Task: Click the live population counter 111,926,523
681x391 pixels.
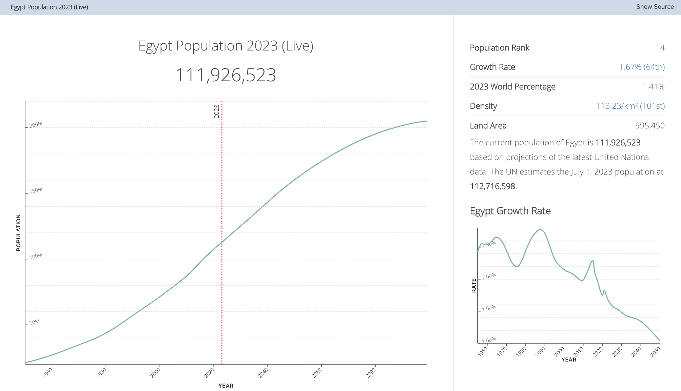Action: click(x=226, y=75)
